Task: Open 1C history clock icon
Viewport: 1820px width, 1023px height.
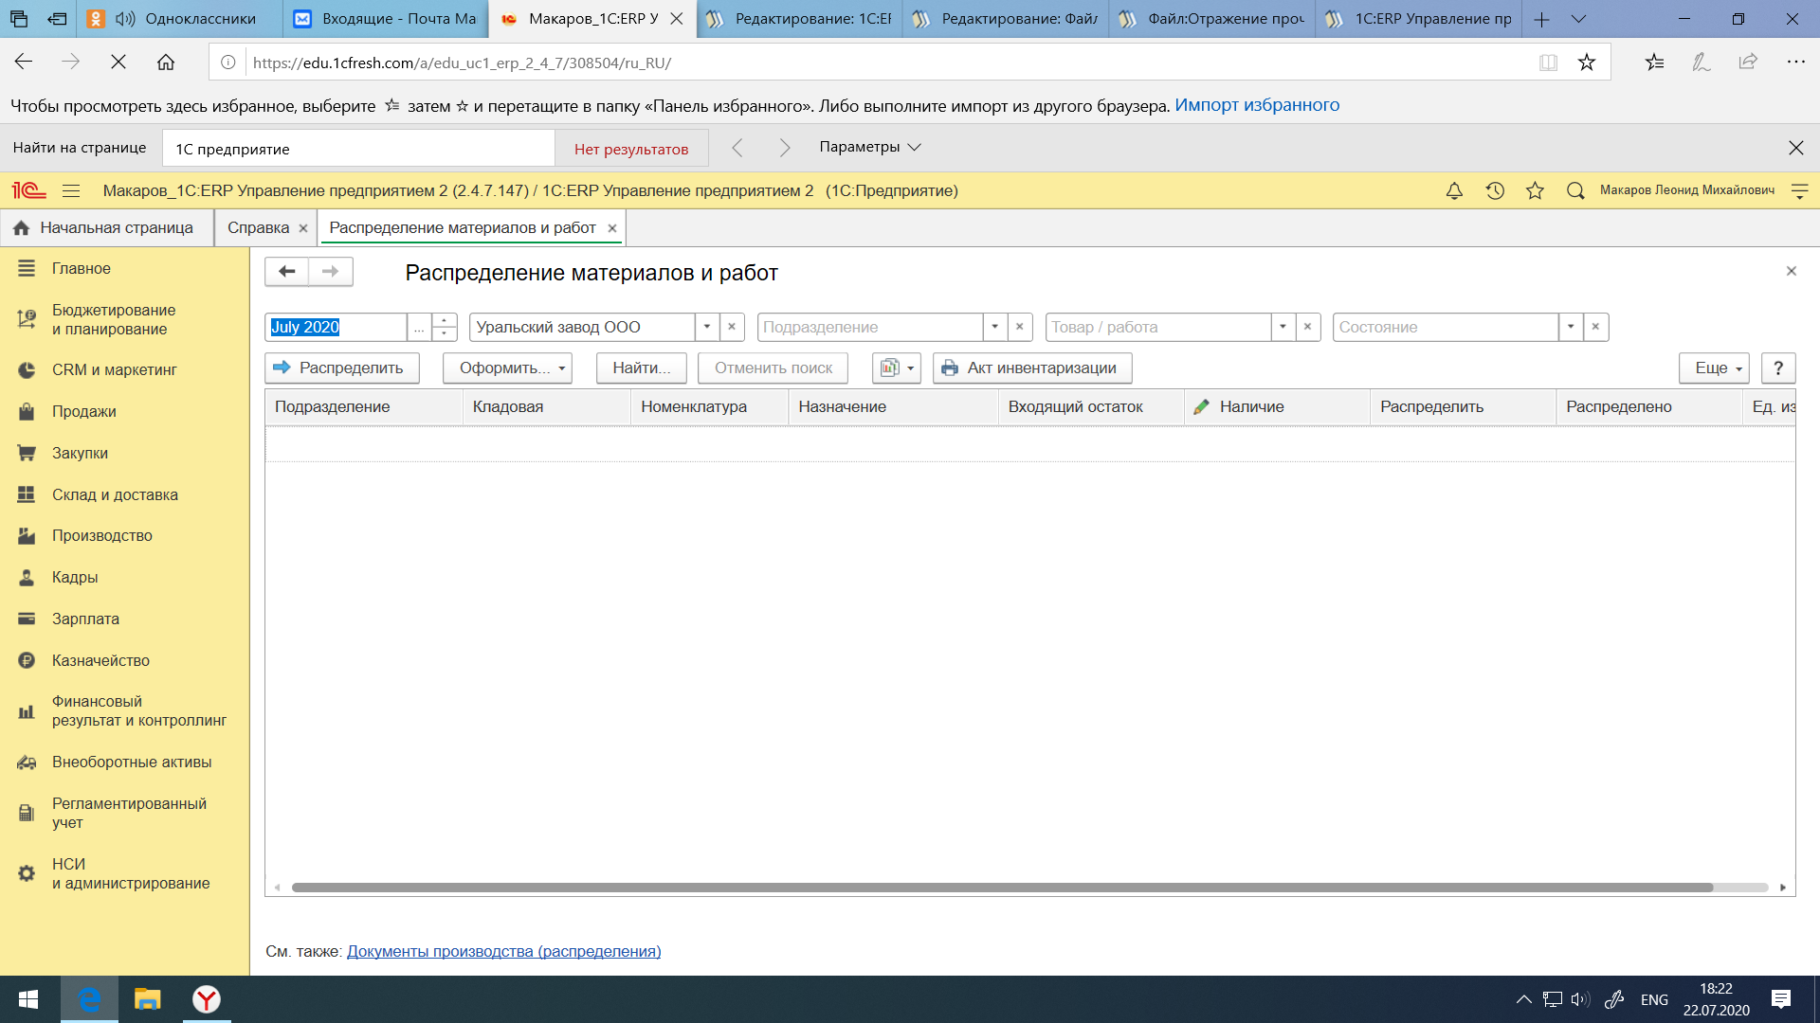Action: 1495,190
